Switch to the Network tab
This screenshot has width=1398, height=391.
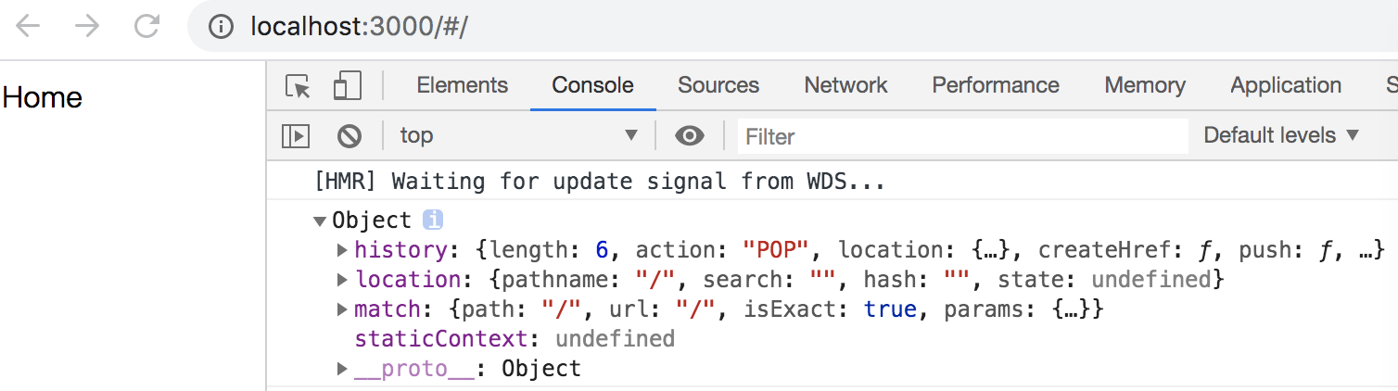(x=845, y=85)
